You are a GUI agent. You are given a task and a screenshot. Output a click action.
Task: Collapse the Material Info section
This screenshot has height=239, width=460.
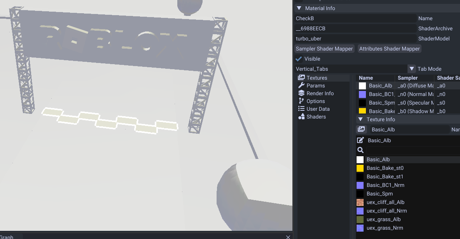[299, 8]
